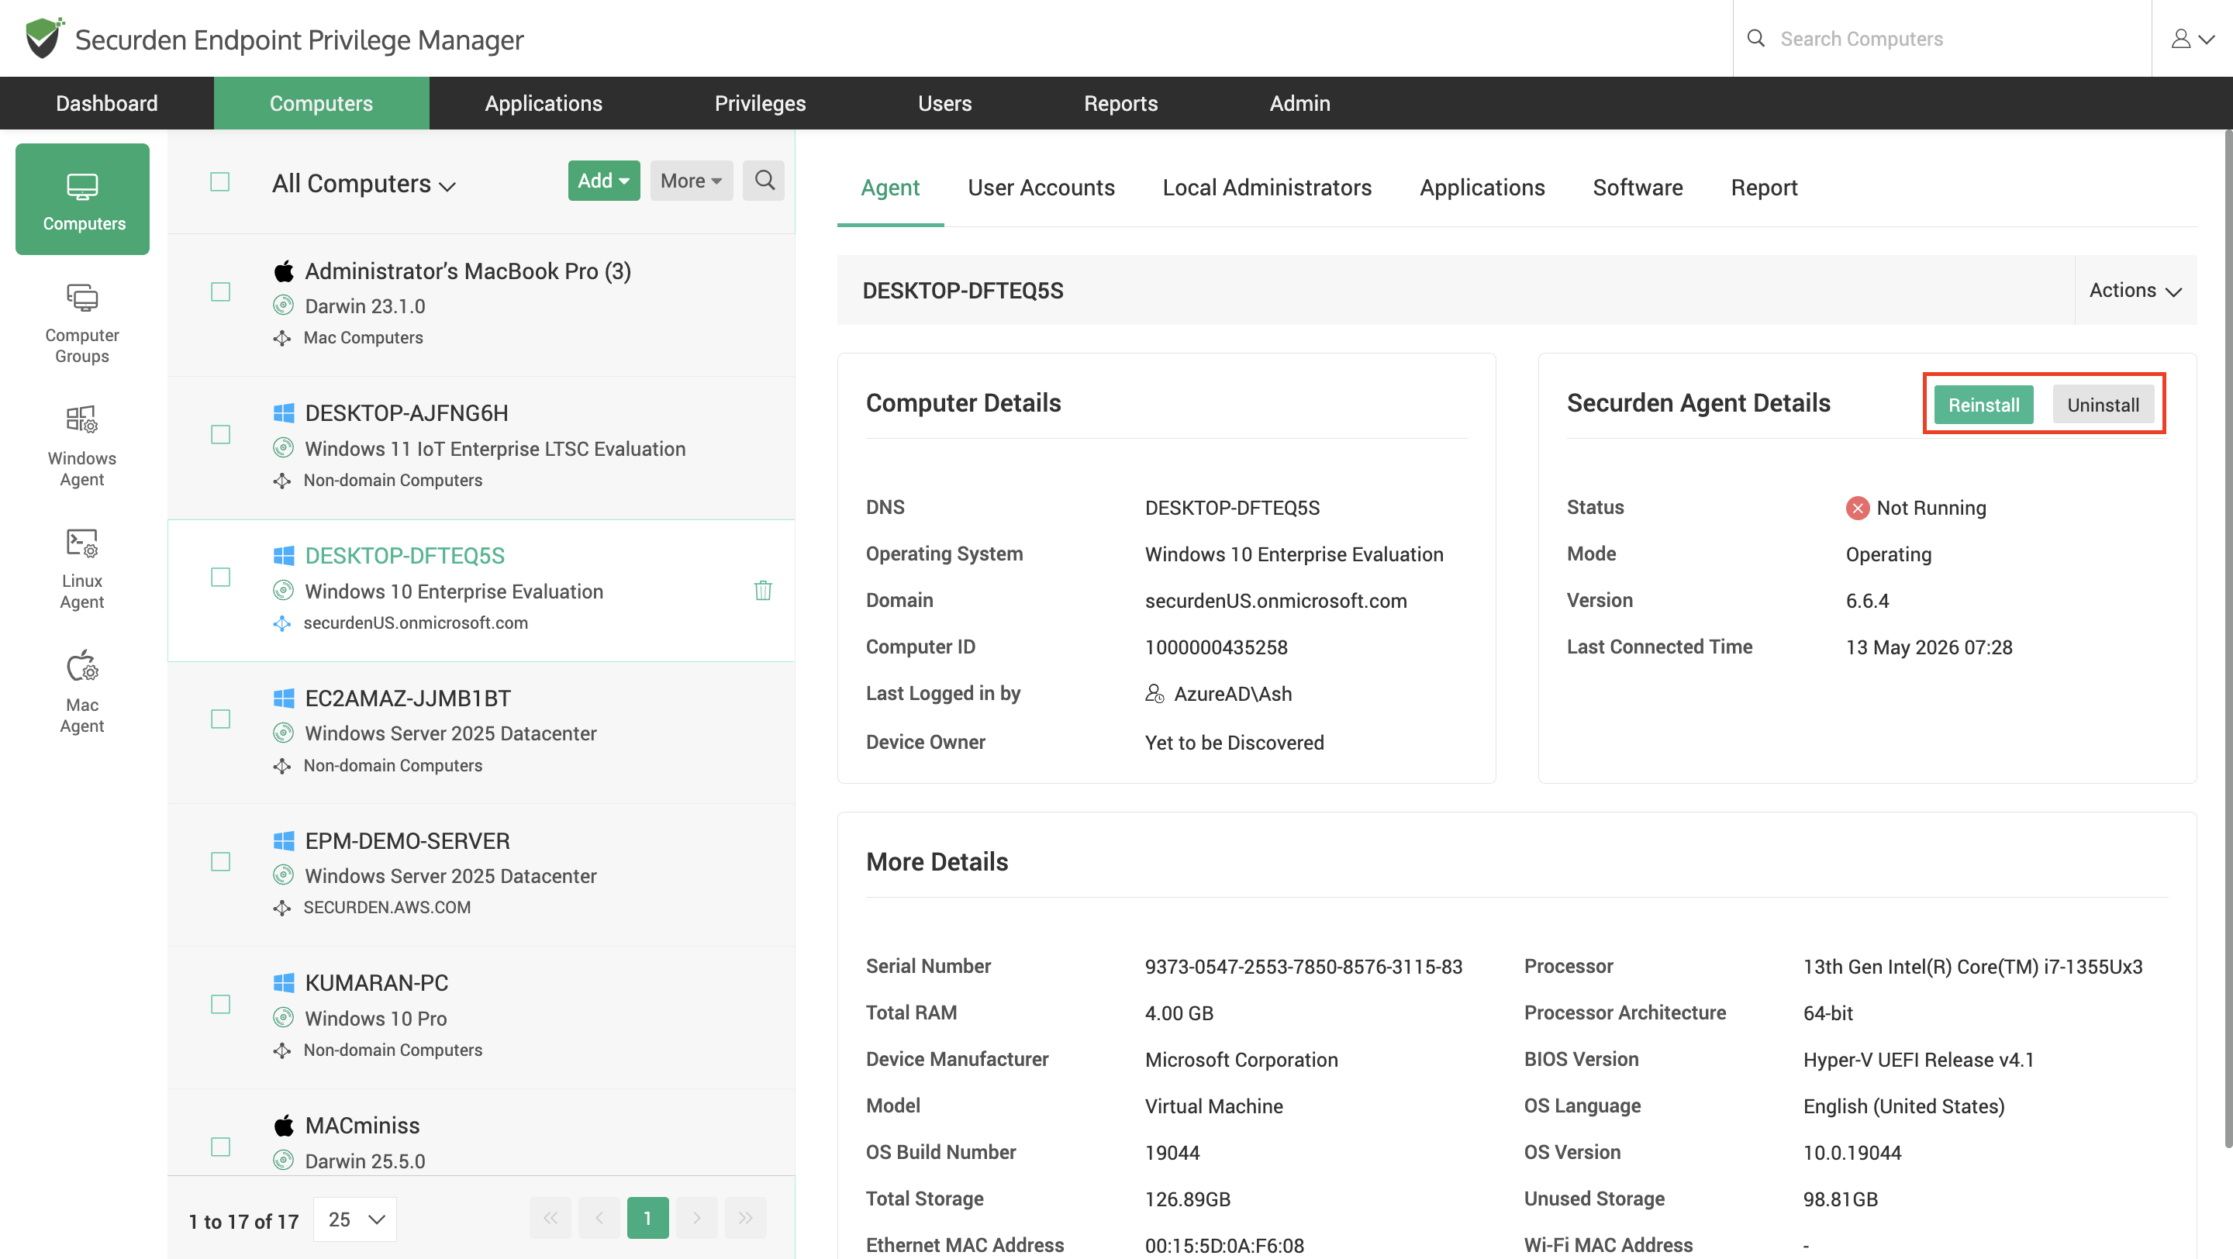This screenshot has width=2233, height=1259.
Task: Click the Reinstall agent button
Action: click(1983, 405)
